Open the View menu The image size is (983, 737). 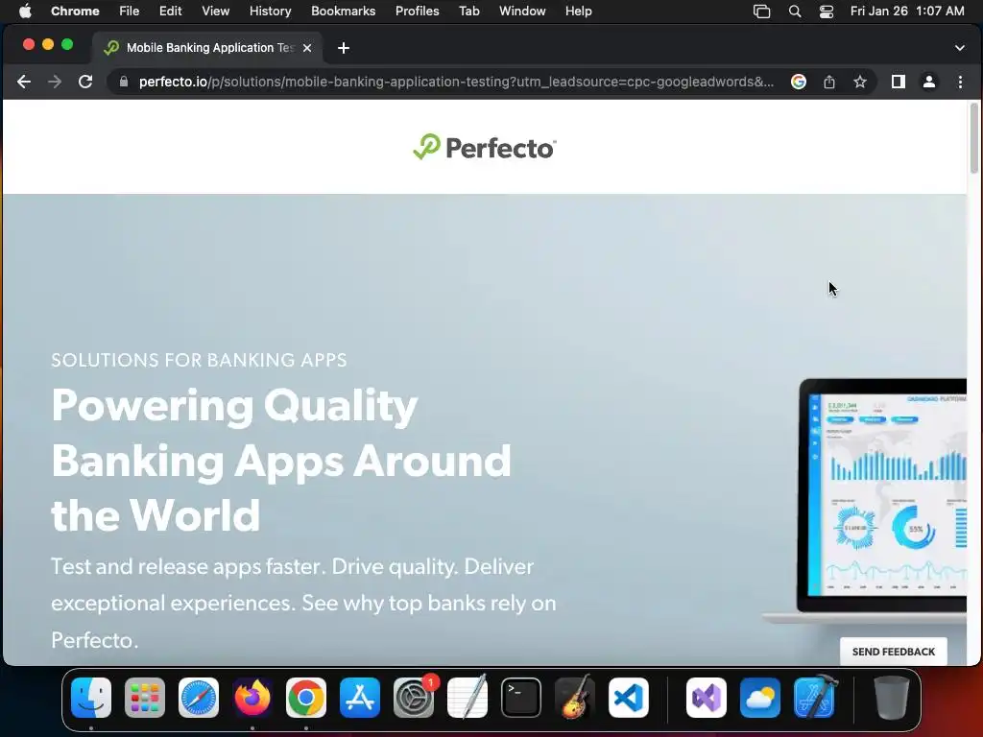tap(215, 11)
